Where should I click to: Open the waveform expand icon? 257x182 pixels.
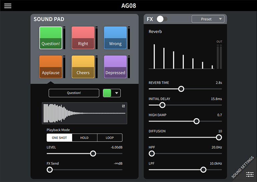[x=123, y=106]
